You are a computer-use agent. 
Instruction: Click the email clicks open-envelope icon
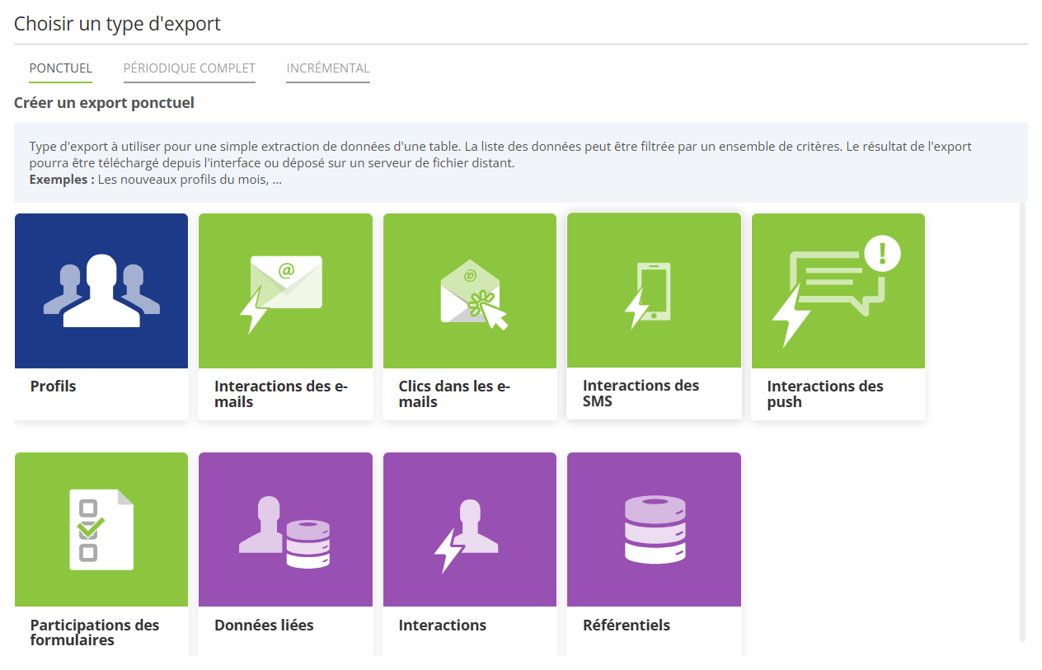tap(470, 291)
